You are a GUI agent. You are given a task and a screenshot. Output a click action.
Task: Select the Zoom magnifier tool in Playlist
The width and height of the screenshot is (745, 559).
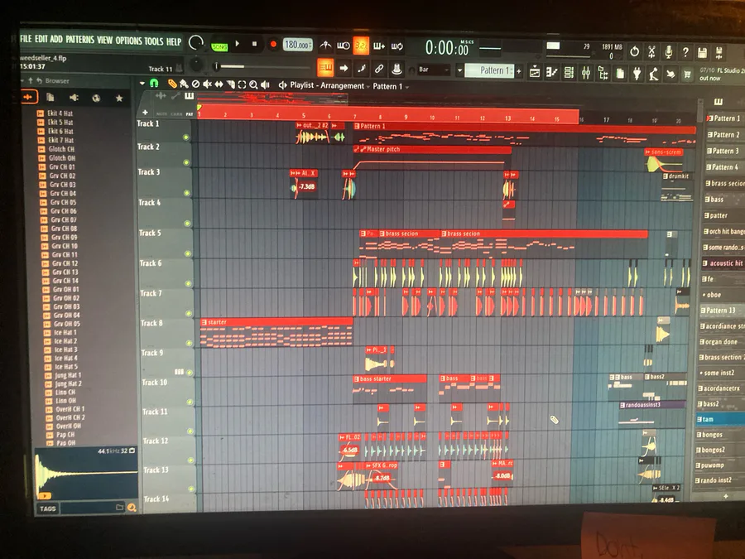click(x=253, y=84)
